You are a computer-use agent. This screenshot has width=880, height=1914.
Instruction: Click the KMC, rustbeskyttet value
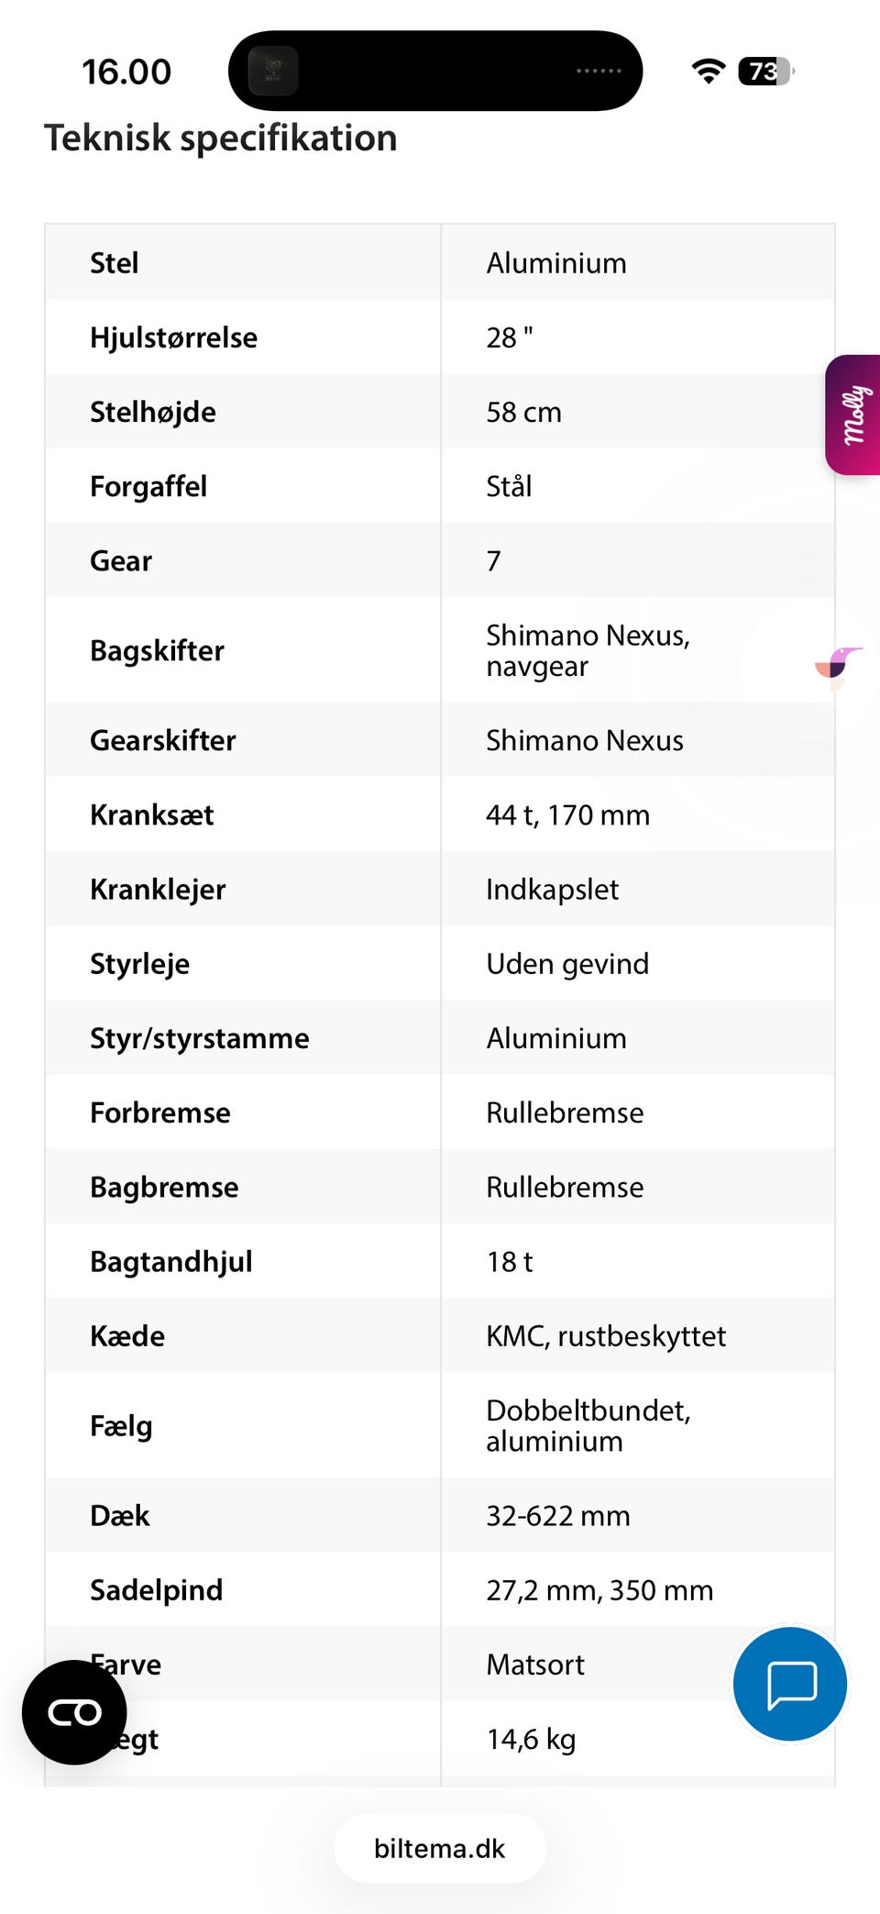click(606, 1336)
